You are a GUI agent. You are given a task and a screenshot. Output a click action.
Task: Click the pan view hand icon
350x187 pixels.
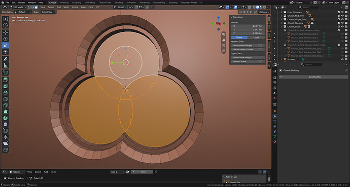[223, 40]
